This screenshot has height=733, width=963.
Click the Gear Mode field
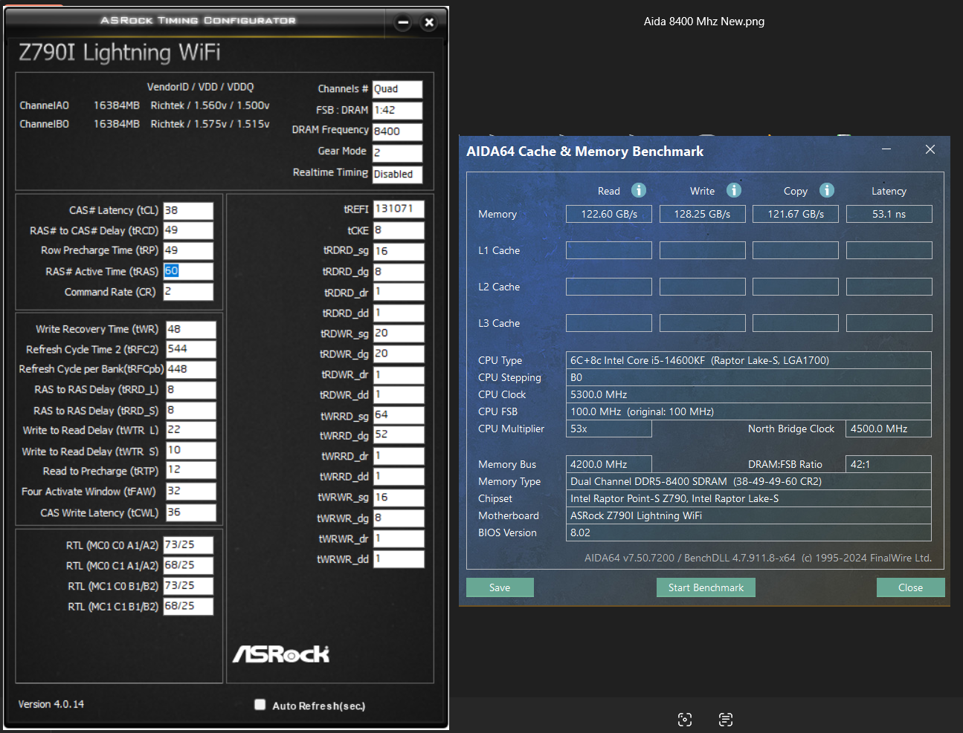[x=397, y=153]
